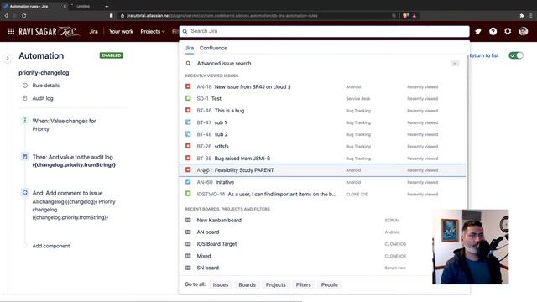Select the trigger icon for Value changes
Screen dimensions: 537x302
24,121
